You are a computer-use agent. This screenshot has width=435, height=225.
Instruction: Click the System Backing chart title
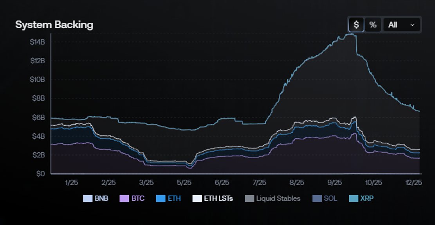pyautogui.click(x=54, y=25)
